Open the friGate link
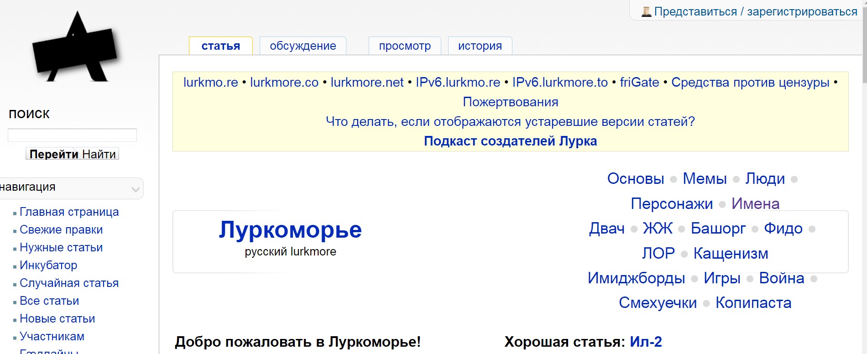Viewport: 867px width, 354px height. [x=639, y=83]
